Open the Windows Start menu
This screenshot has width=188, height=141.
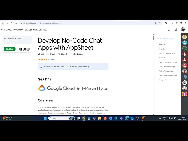tap(45, 118)
